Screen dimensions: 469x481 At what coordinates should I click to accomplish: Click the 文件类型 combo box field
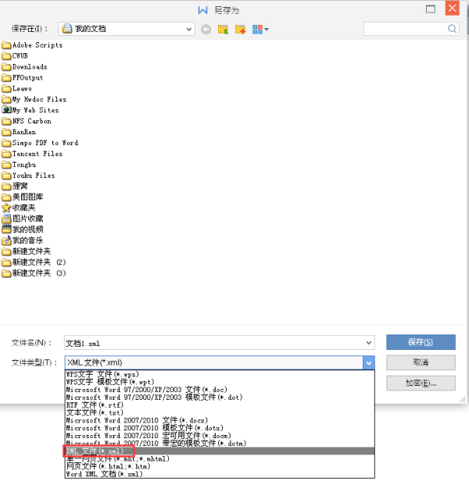point(213,362)
